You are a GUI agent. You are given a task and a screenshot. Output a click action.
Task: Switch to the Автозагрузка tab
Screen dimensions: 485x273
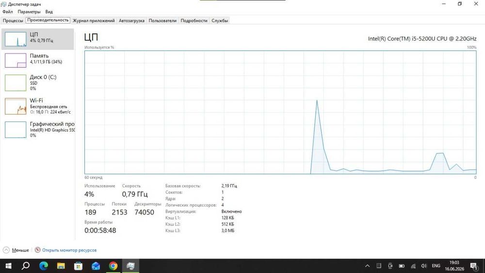(x=132, y=20)
